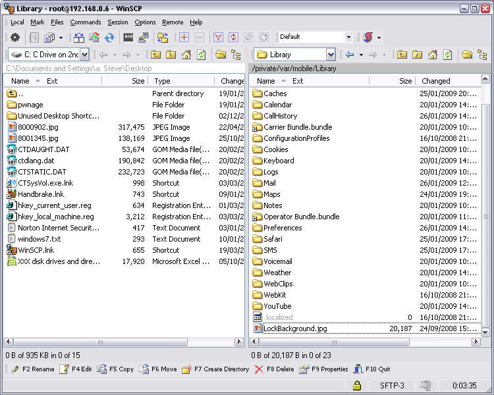Click remote panel horizontal scrollbar thumb

[x=334, y=342]
